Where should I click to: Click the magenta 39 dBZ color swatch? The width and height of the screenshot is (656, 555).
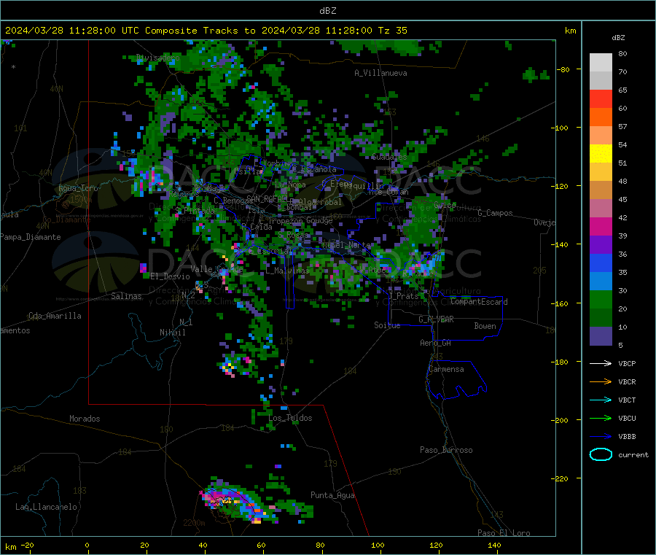pos(601,226)
